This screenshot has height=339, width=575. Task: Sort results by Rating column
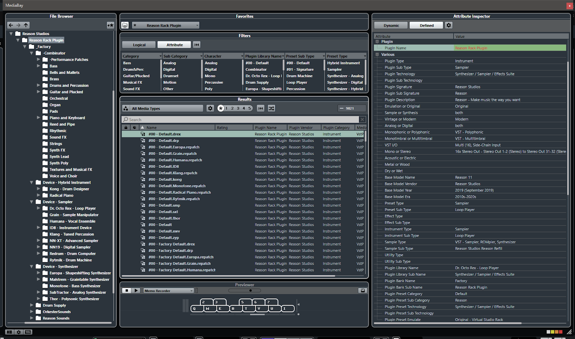coord(234,127)
